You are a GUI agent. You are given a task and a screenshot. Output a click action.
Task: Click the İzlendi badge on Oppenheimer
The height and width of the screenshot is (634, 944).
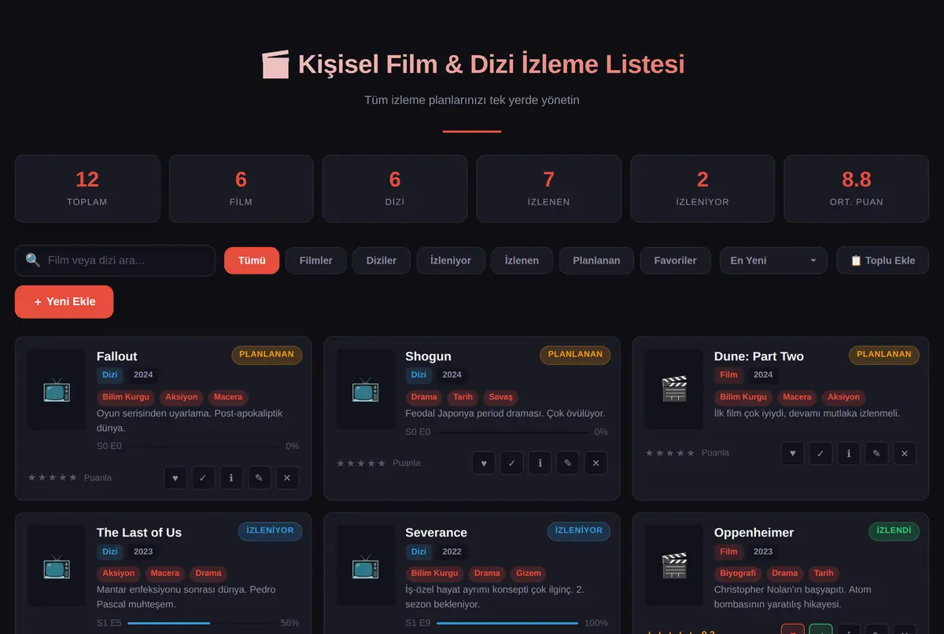[894, 531]
